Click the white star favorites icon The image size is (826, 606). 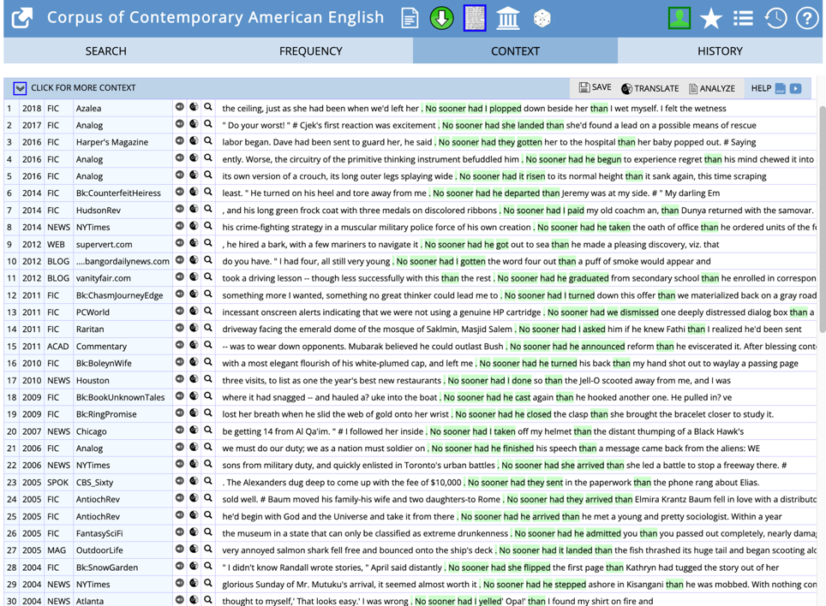(x=710, y=19)
